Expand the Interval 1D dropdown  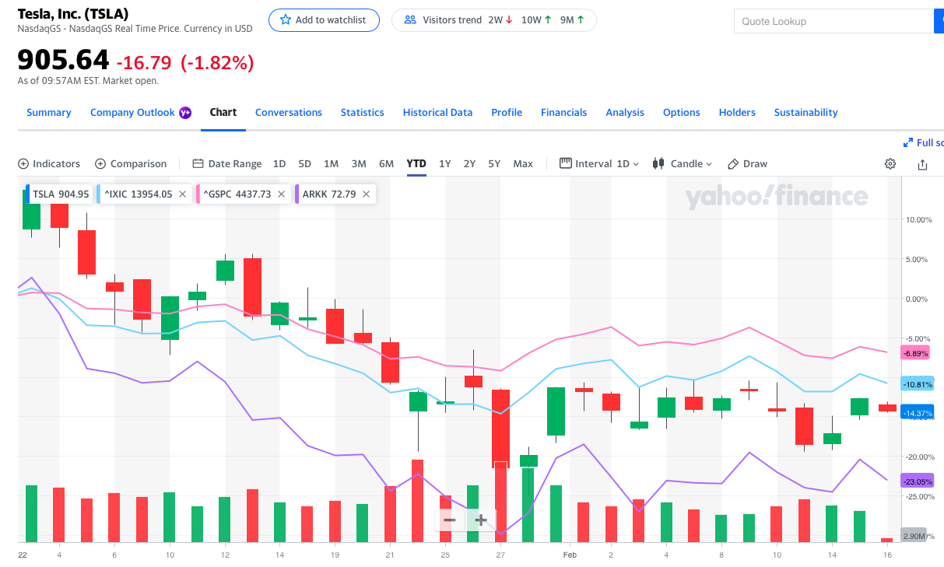[x=599, y=164]
